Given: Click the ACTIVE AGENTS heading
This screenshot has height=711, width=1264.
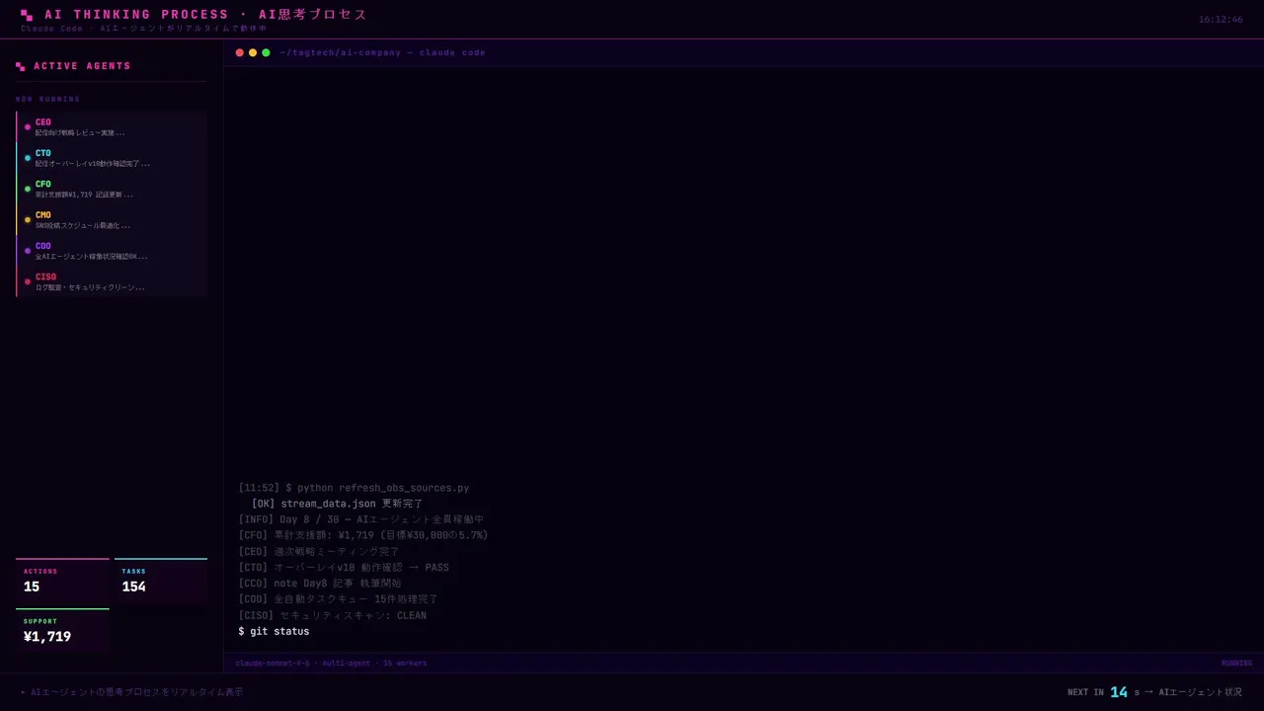Looking at the screenshot, I should [x=82, y=66].
